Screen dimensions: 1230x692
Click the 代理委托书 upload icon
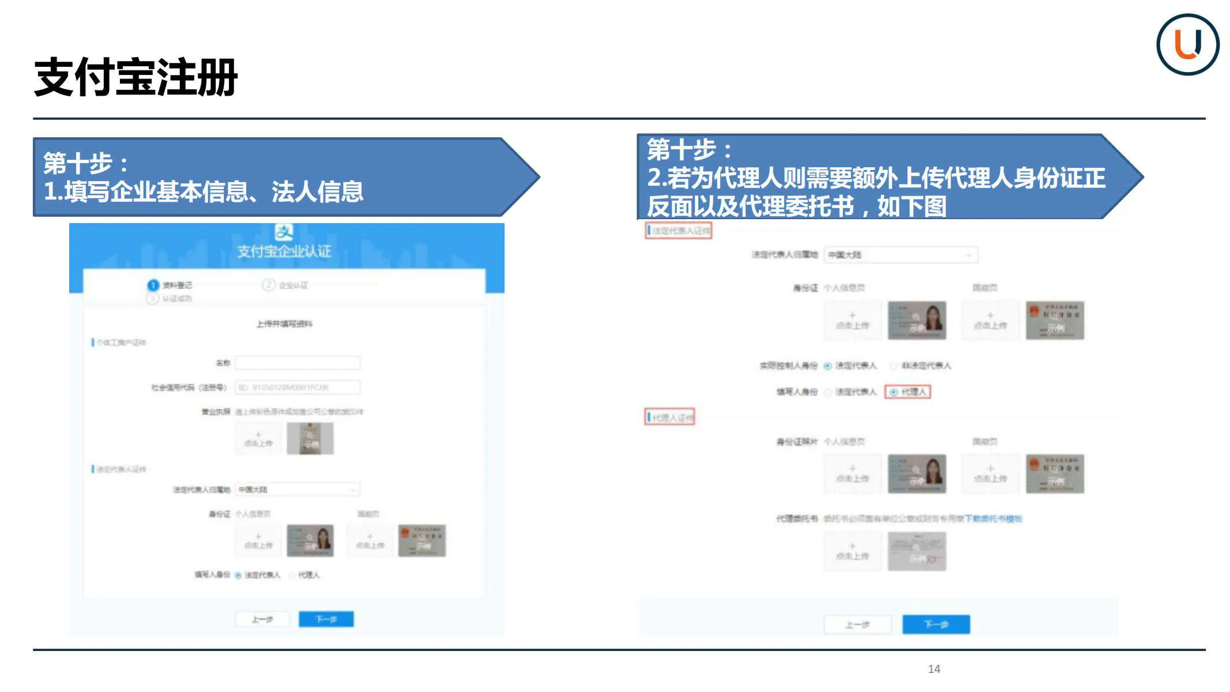coord(852,551)
